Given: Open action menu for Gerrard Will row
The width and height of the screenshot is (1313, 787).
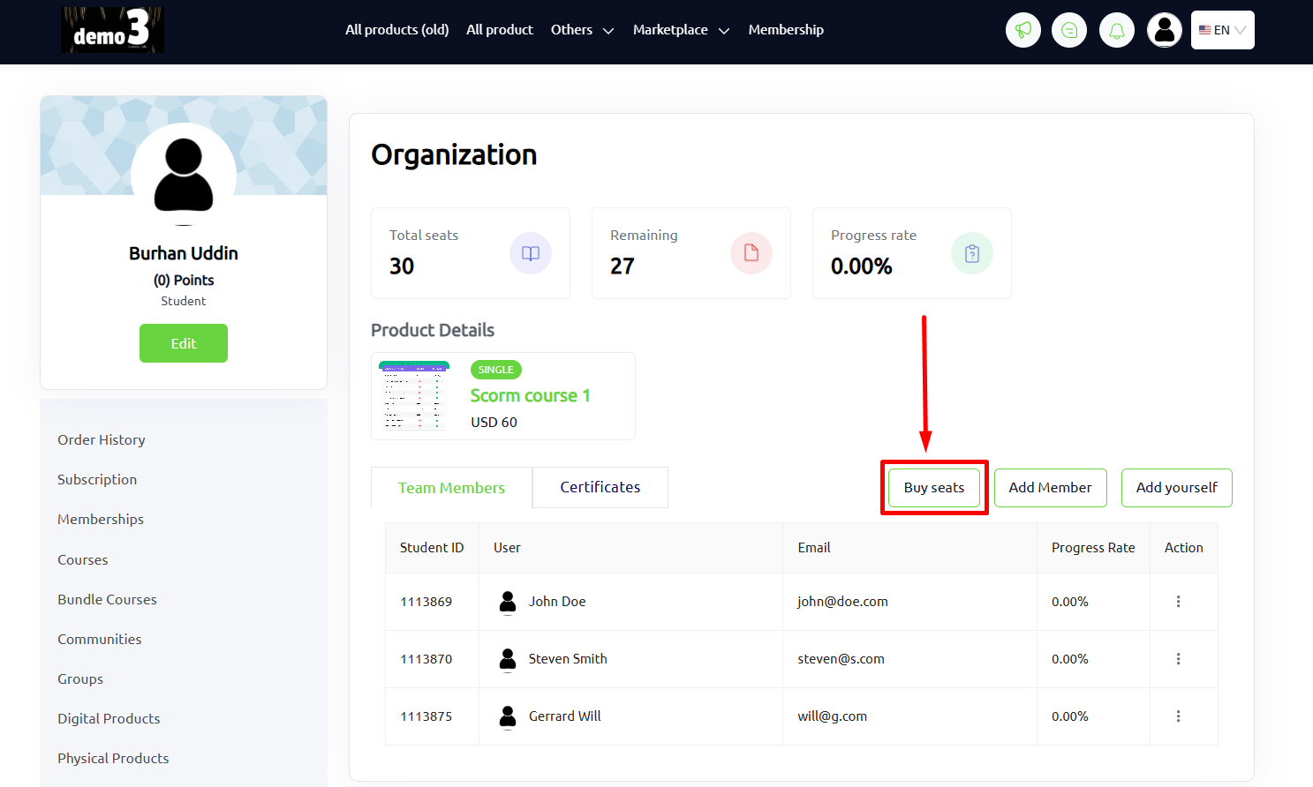Looking at the screenshot, I should [x=1178, y=716].
